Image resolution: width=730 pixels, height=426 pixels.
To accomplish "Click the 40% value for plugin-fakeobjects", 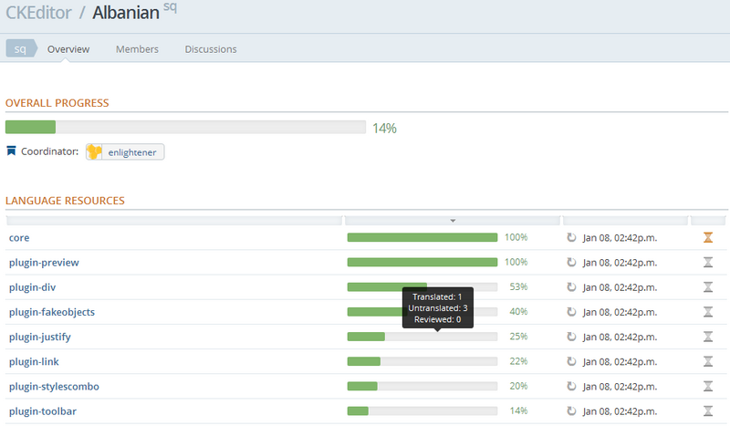I will tap(518, 311).
